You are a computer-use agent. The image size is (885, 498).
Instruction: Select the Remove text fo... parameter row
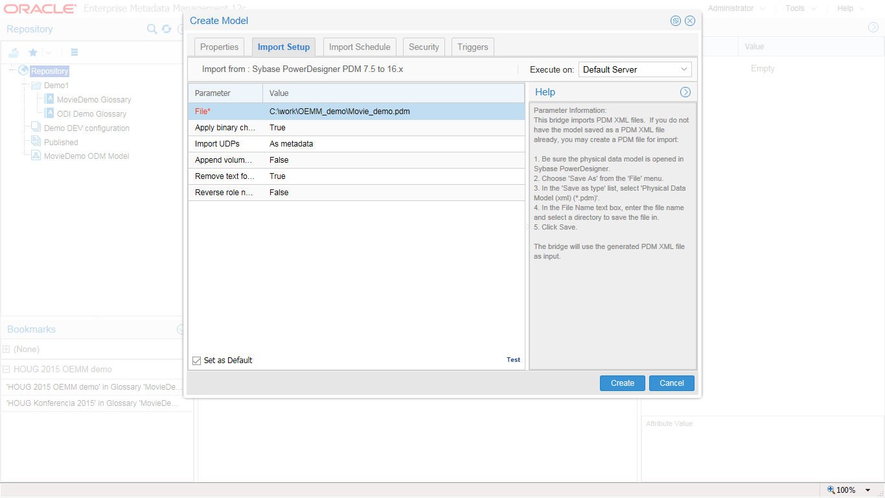click(356, 176)
